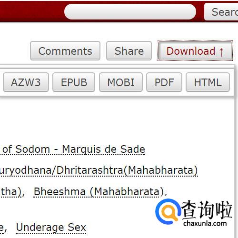
Task: Open the Underage Sex tag link
Action: 51,228
